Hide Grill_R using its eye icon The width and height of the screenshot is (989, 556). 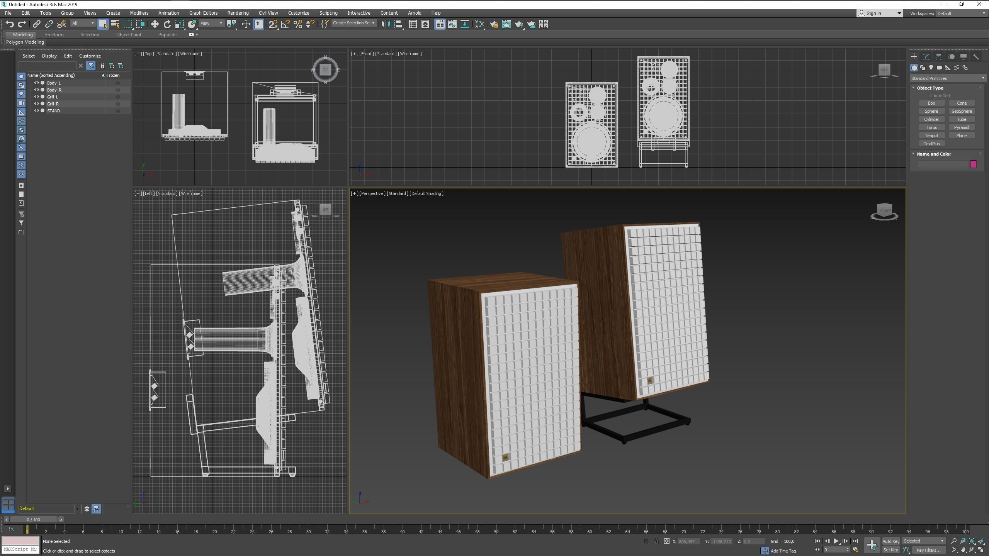pyautogui.click(x=36, y=103)
